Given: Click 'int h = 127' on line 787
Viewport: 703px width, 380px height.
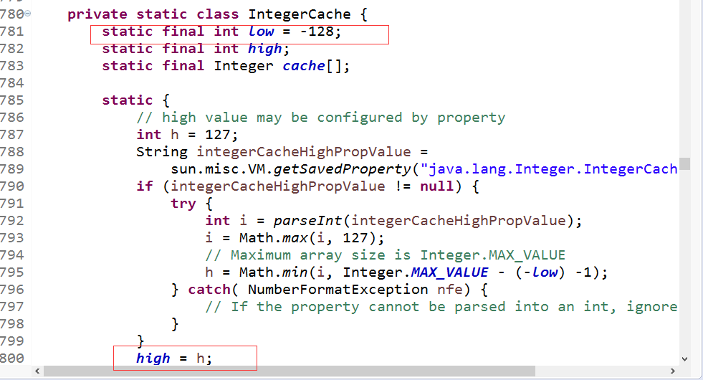Looking at the screenshot, I should pos(188,135).
